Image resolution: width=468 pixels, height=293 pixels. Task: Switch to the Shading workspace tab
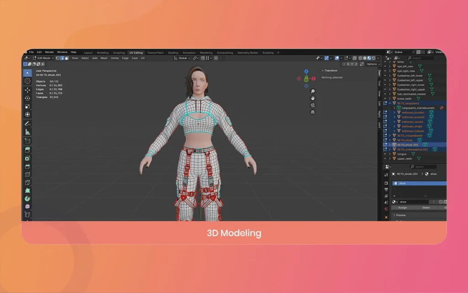pyautogui.click(x=173, y=53)
